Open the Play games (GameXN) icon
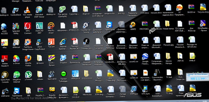 click(x=62, y=12)
